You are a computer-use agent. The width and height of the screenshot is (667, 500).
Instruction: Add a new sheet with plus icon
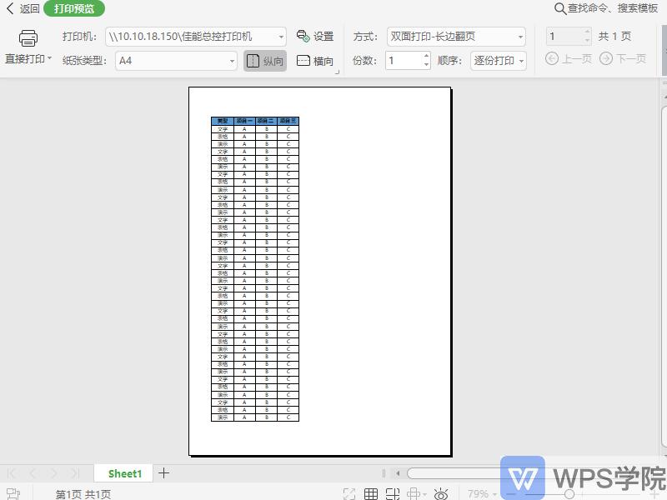pos(163,472)
